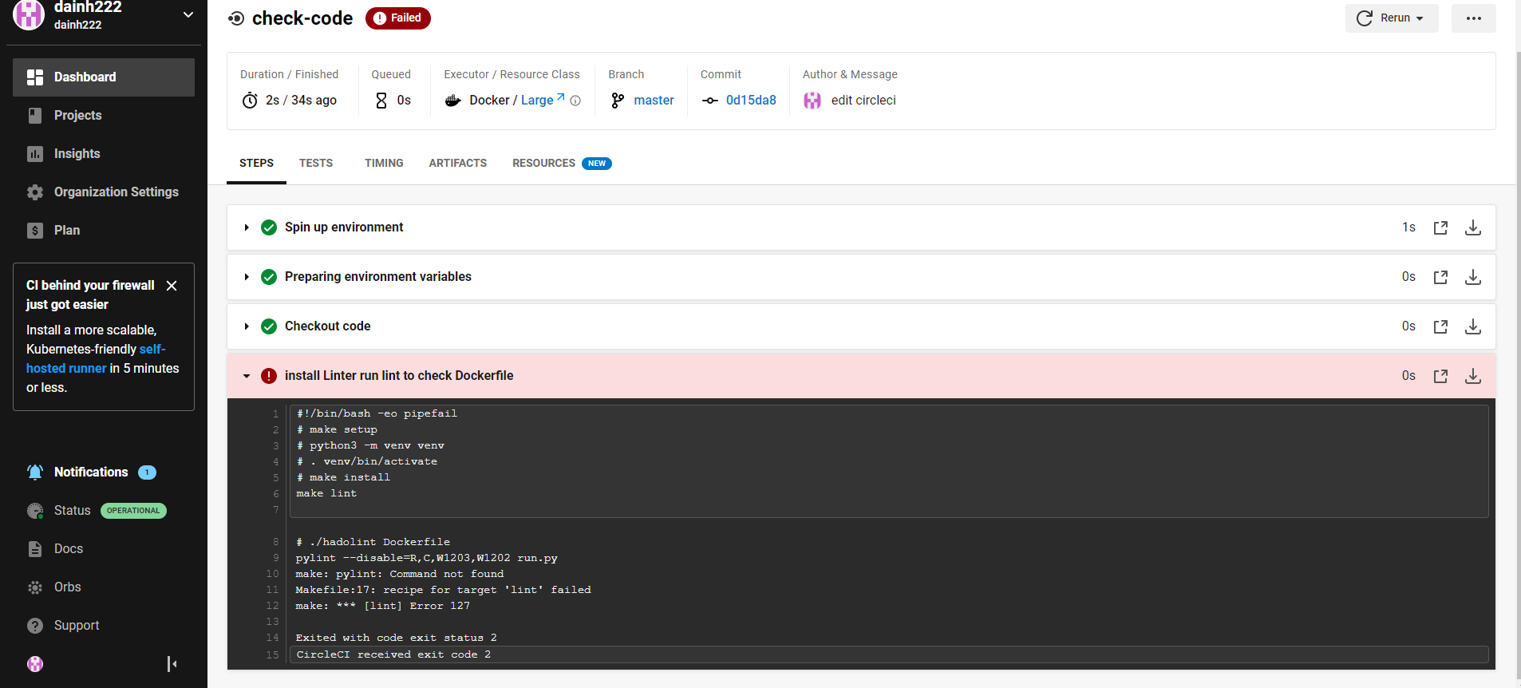1521x688 pixels.
Task: Click the Plan dollar icon
Action: [35, 231]
